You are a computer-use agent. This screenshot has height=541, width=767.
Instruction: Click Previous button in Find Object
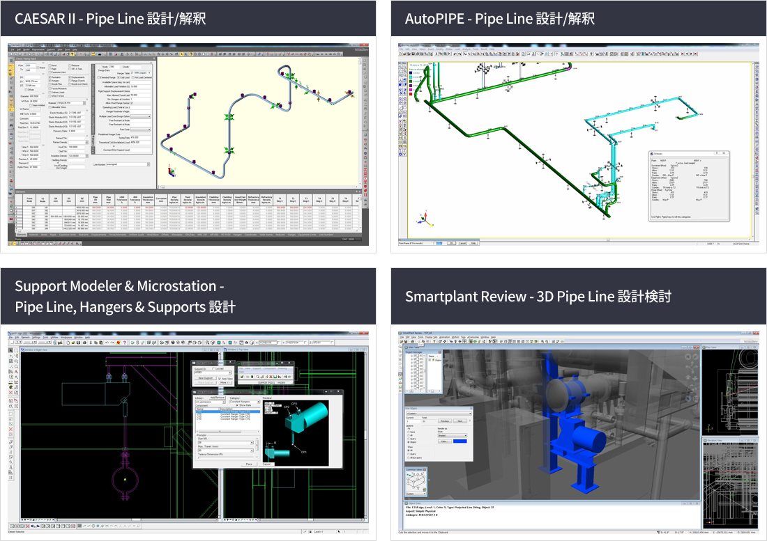pos(445,421)
